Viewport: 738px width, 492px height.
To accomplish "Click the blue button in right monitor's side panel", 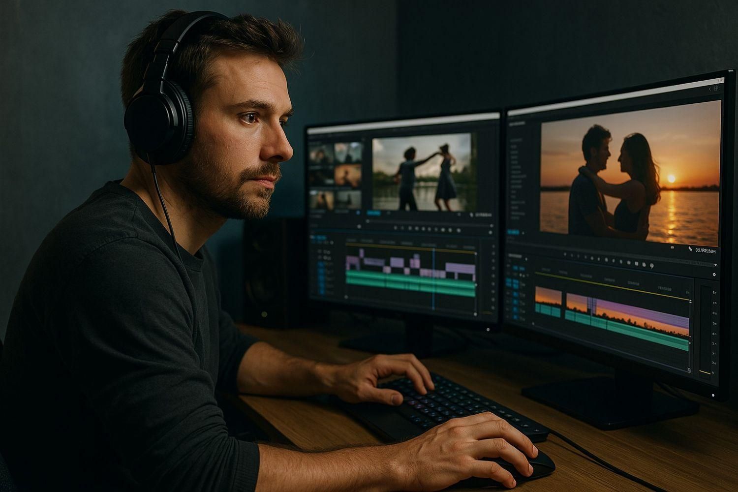I will click(513, 232).
